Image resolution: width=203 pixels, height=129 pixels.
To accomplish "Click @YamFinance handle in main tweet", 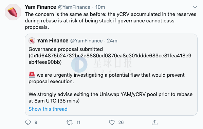I will (x=74, y=7).
